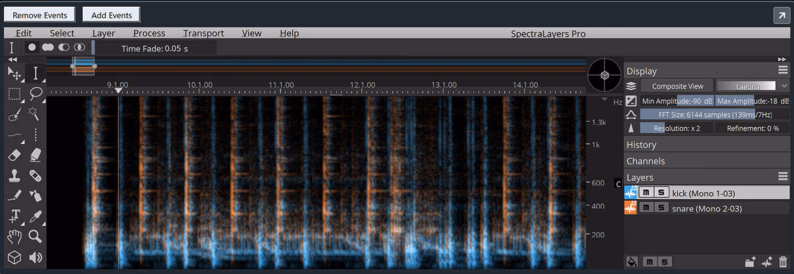Open the Layer menu
The width and height of the screenshot is (794, 274).
103,33
